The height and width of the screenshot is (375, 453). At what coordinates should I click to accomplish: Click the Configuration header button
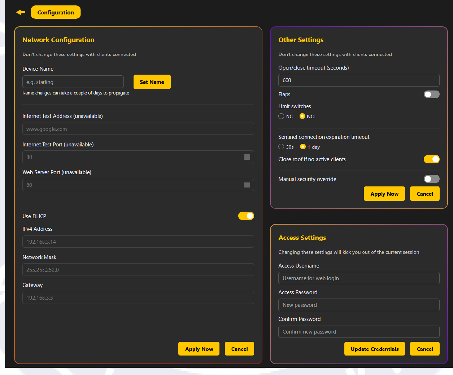(56, 12)
